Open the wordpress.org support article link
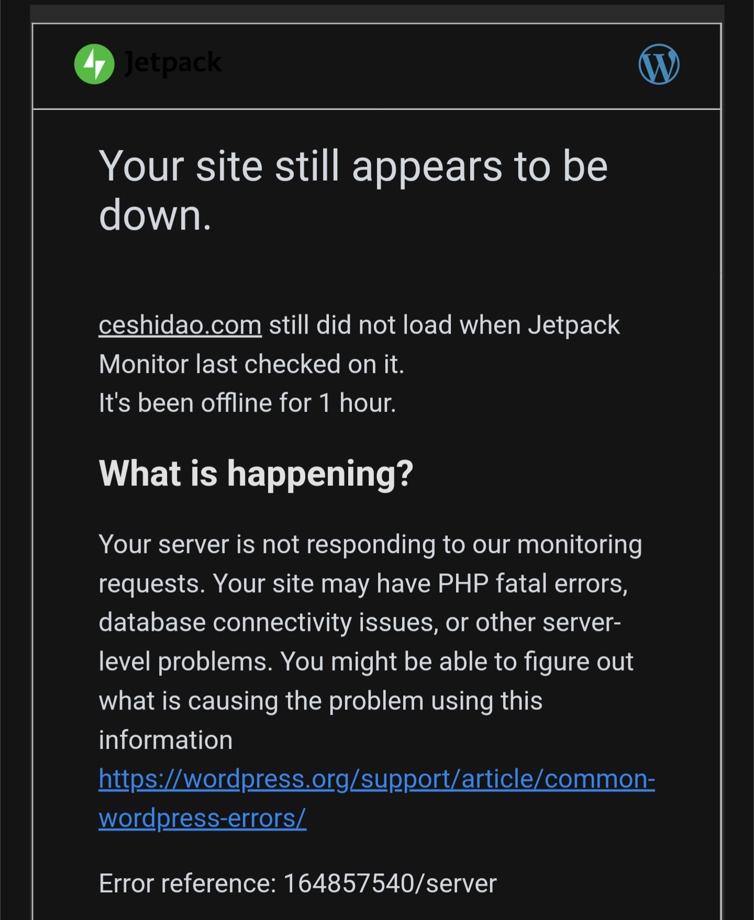Screen dimensions: 754x920 (376, 779)
